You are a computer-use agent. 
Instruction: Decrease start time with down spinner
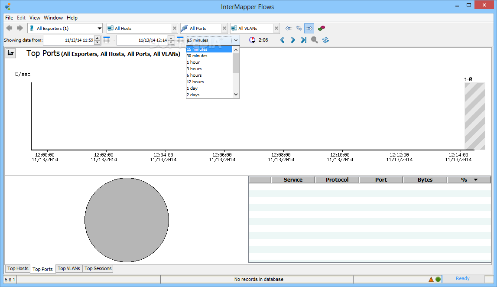click(x=97, y=42)
